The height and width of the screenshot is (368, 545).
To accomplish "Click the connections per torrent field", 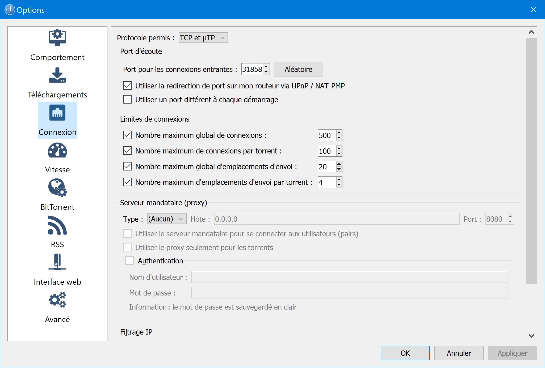I will (327, 151).
